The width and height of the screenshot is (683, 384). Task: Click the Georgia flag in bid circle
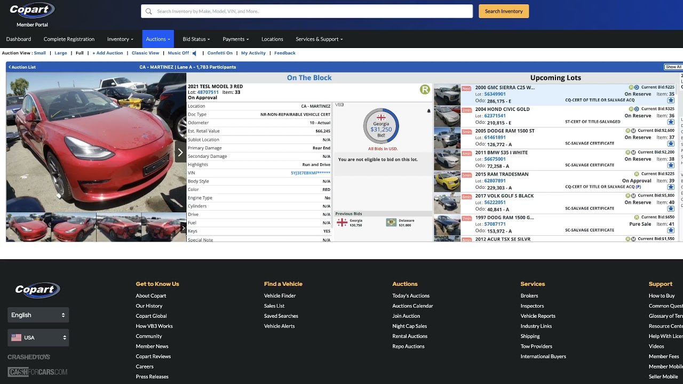click(381, 117)
